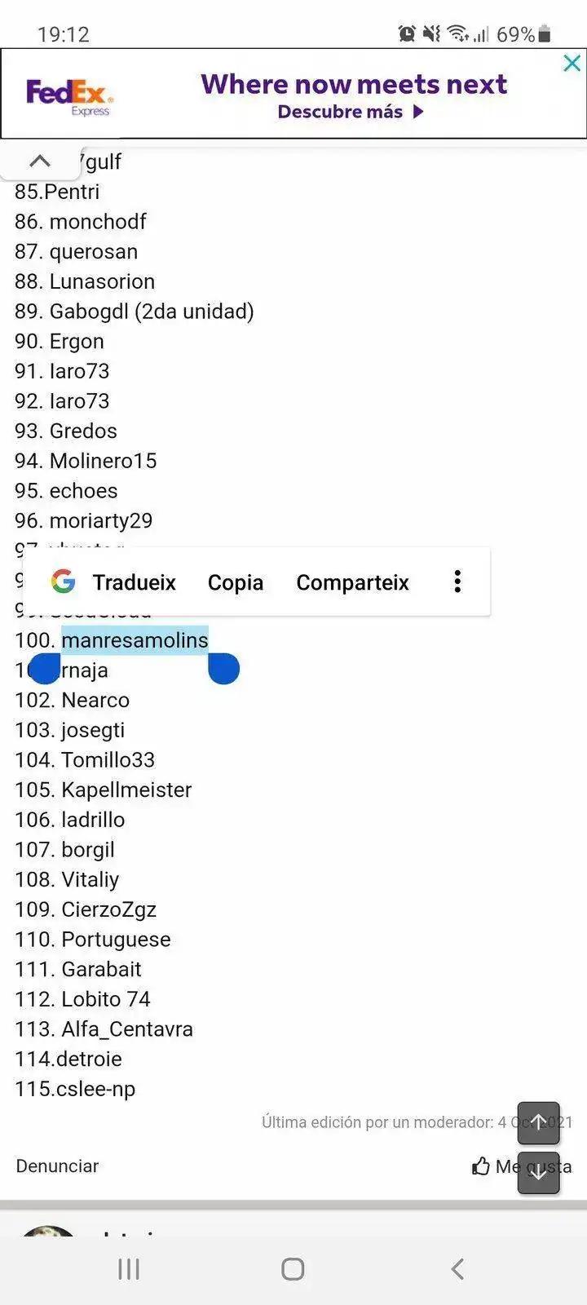Open three-dot overflow menu in popup
The width and height of the screenshot is (587, 1305).
(x=457, y=582)
